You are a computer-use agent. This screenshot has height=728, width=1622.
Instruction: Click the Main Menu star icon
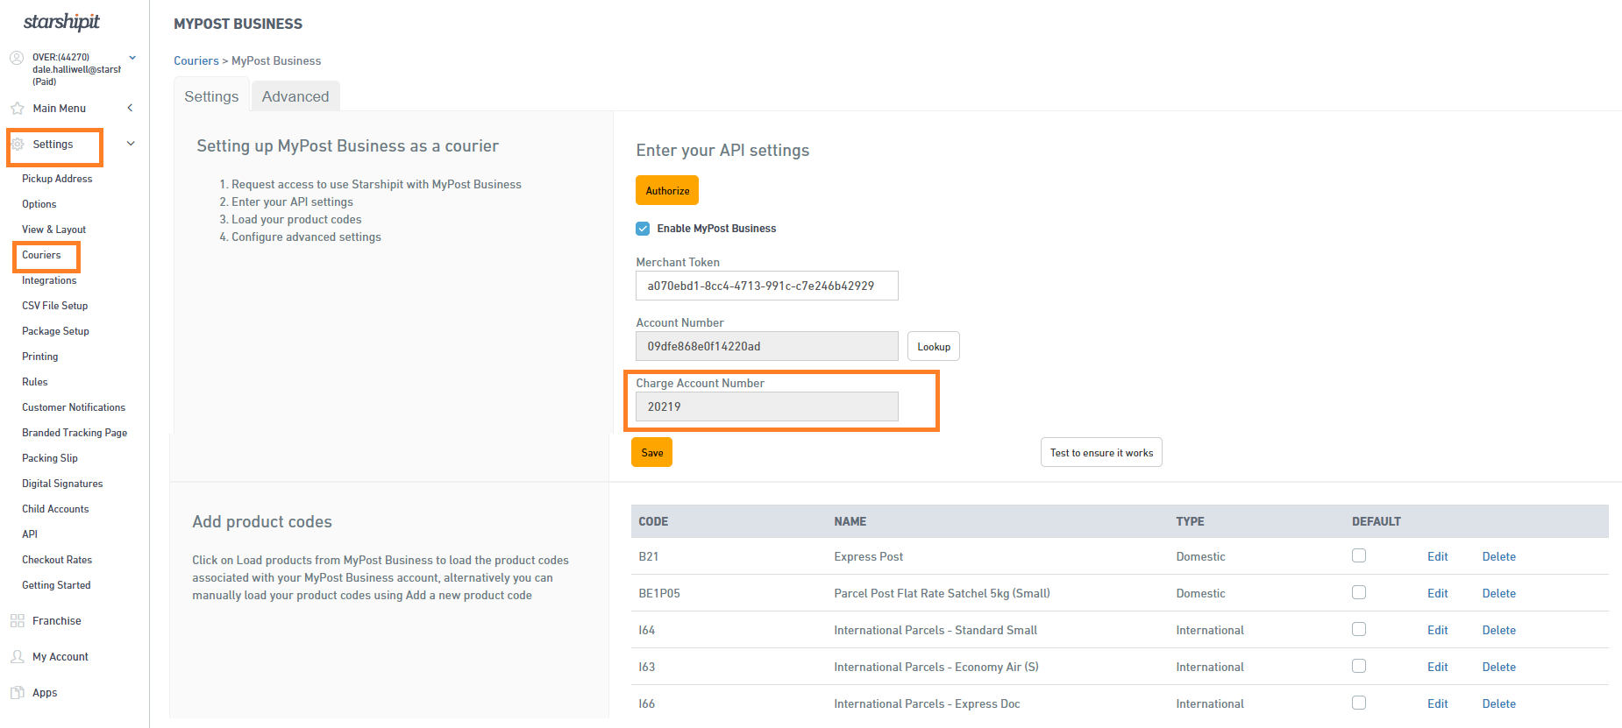click(x=17, y=109)
